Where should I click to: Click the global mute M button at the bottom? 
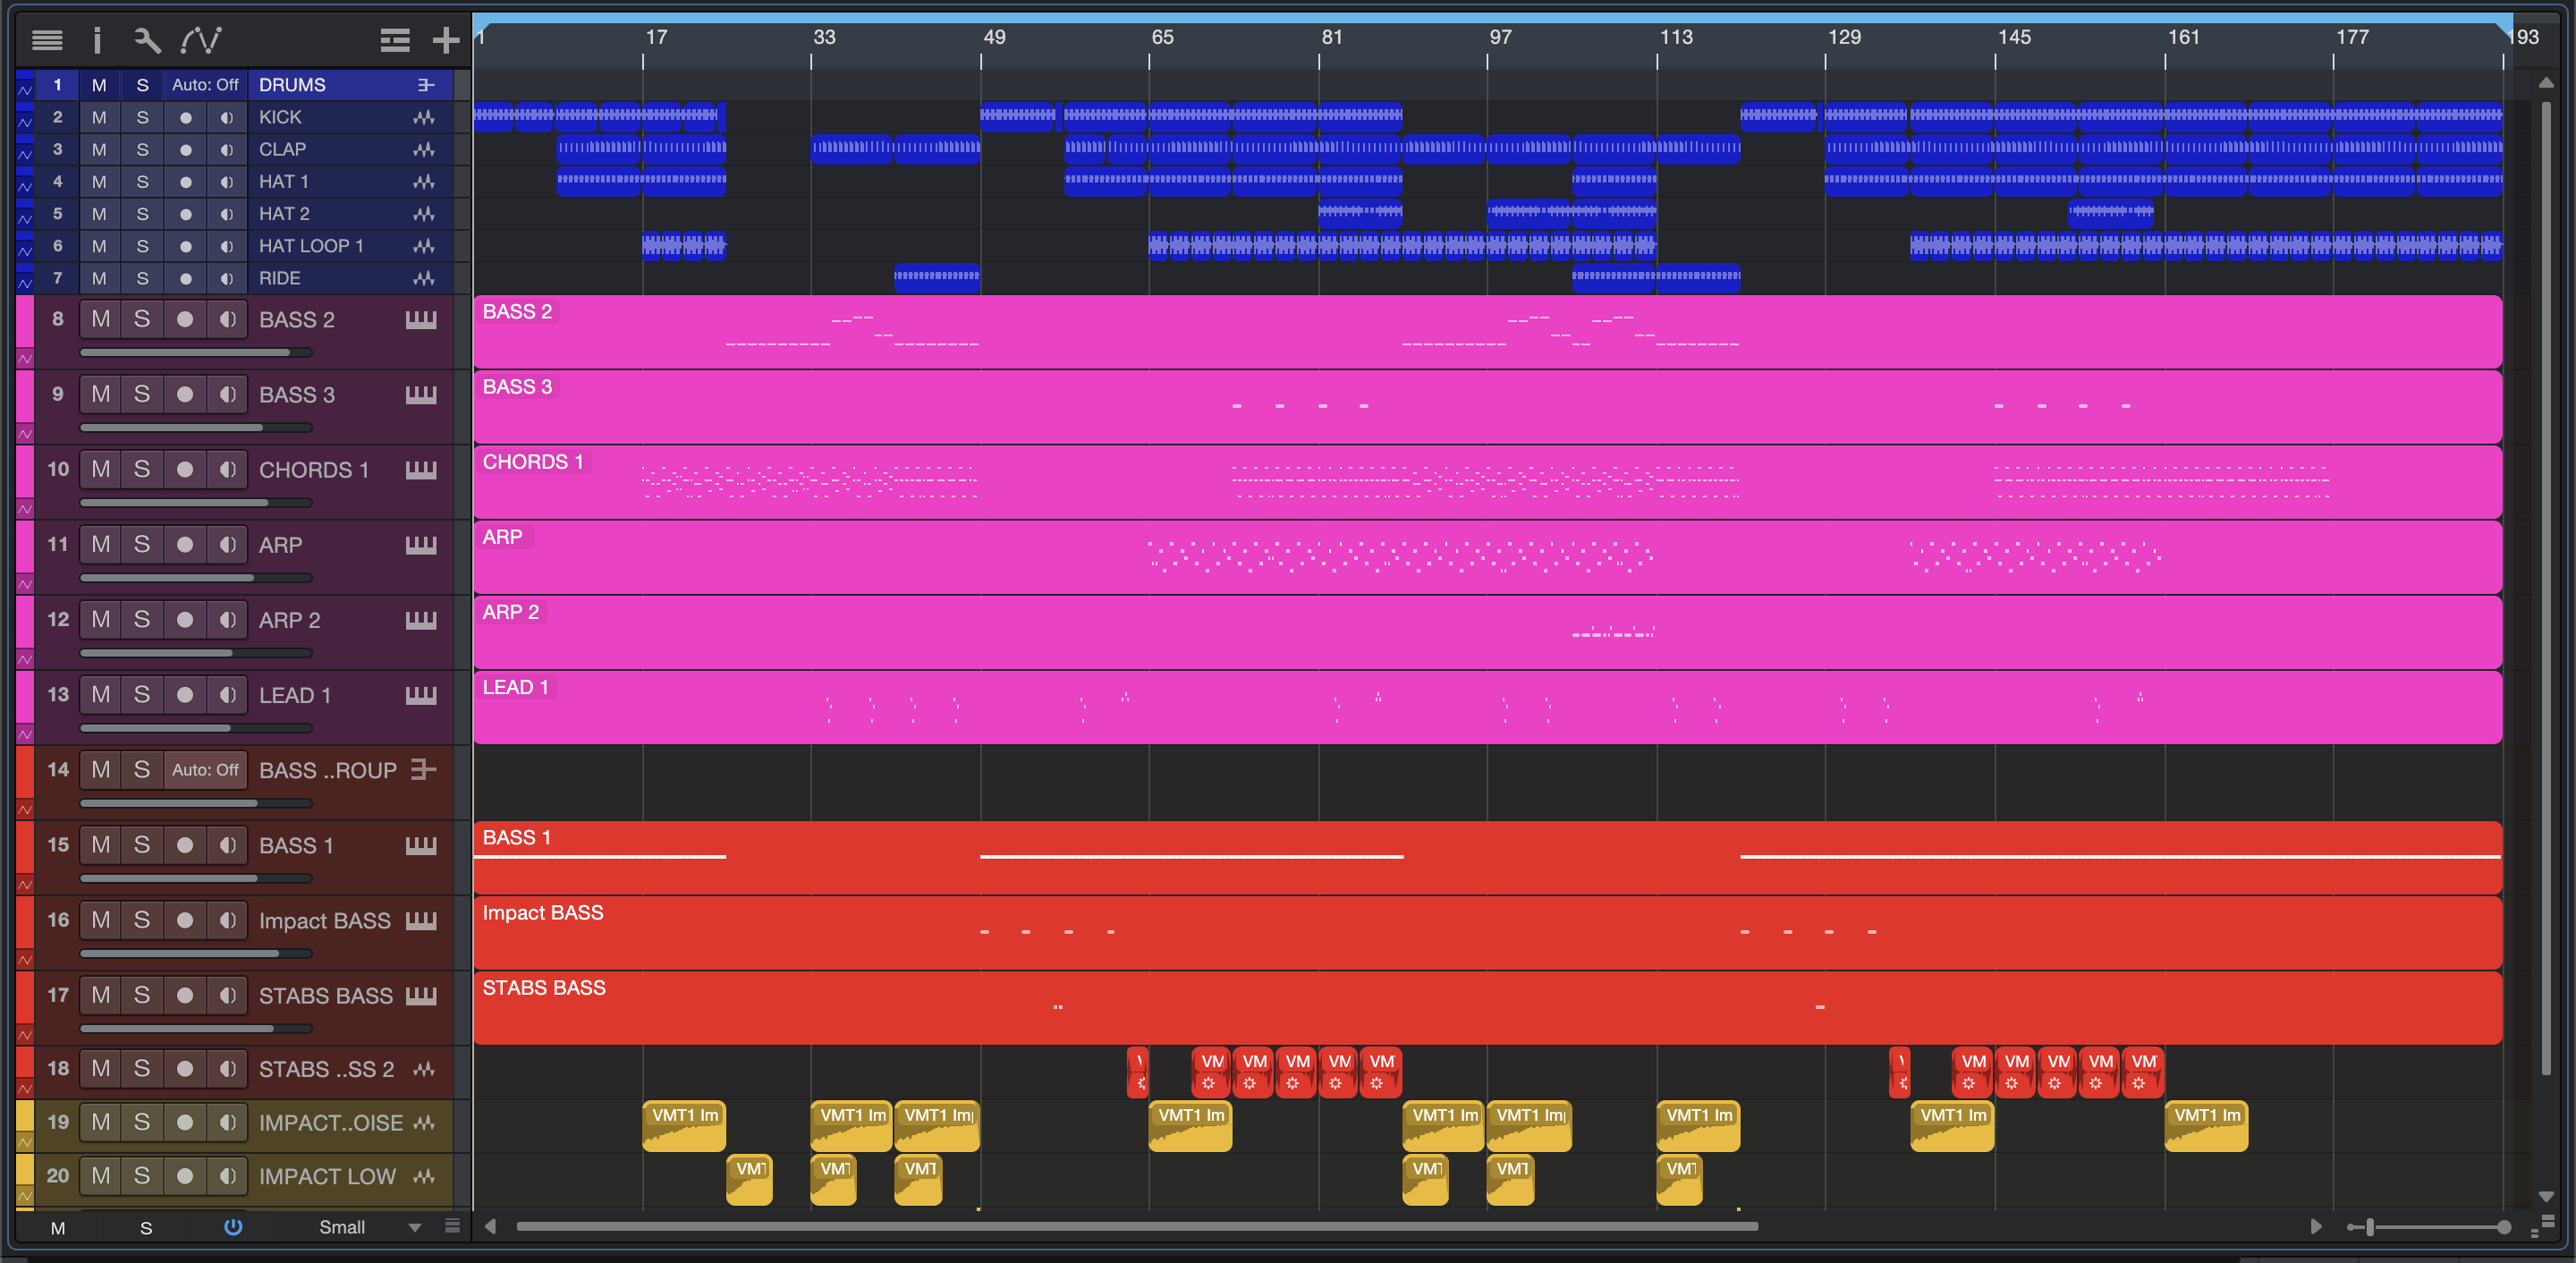(58, 1228)
